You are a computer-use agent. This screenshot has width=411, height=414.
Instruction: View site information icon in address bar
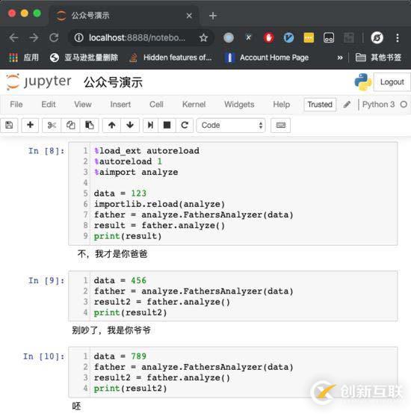(78, 38)
